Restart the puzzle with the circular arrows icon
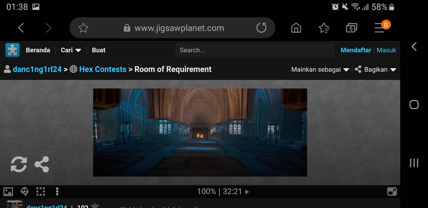428x208 pixels. click(19, 164)
